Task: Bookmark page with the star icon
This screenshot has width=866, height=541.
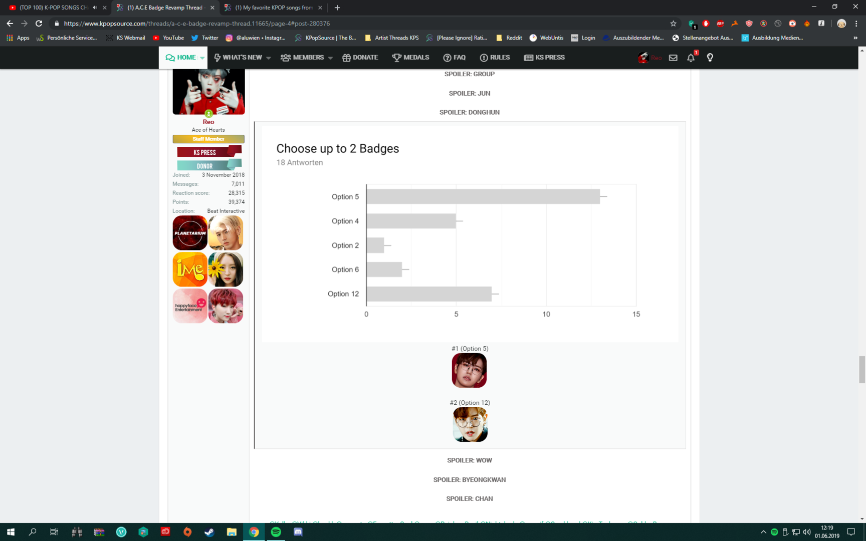Action: coord(673,24)
